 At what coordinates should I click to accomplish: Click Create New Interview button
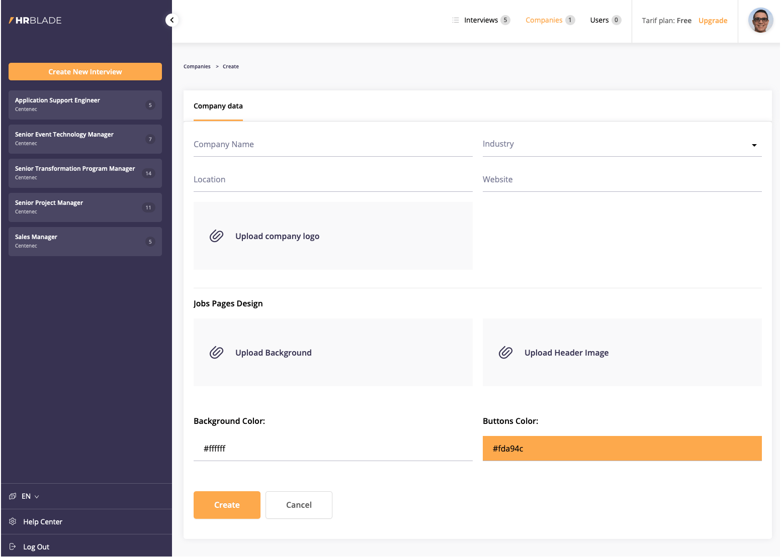[85, 72]
